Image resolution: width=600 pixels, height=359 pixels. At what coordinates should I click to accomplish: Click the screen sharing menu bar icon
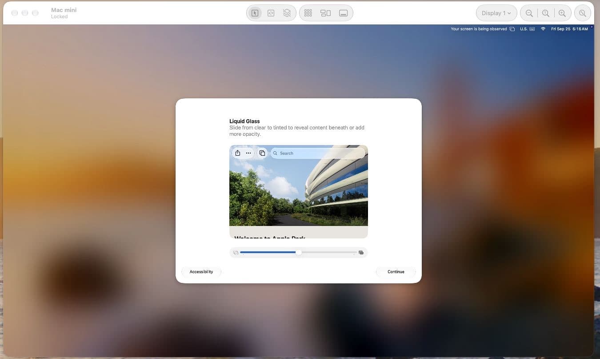[x=512, y=29]
